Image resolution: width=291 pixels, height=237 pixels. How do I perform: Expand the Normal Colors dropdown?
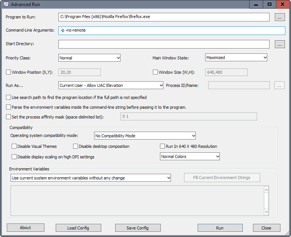click(190, 156)
